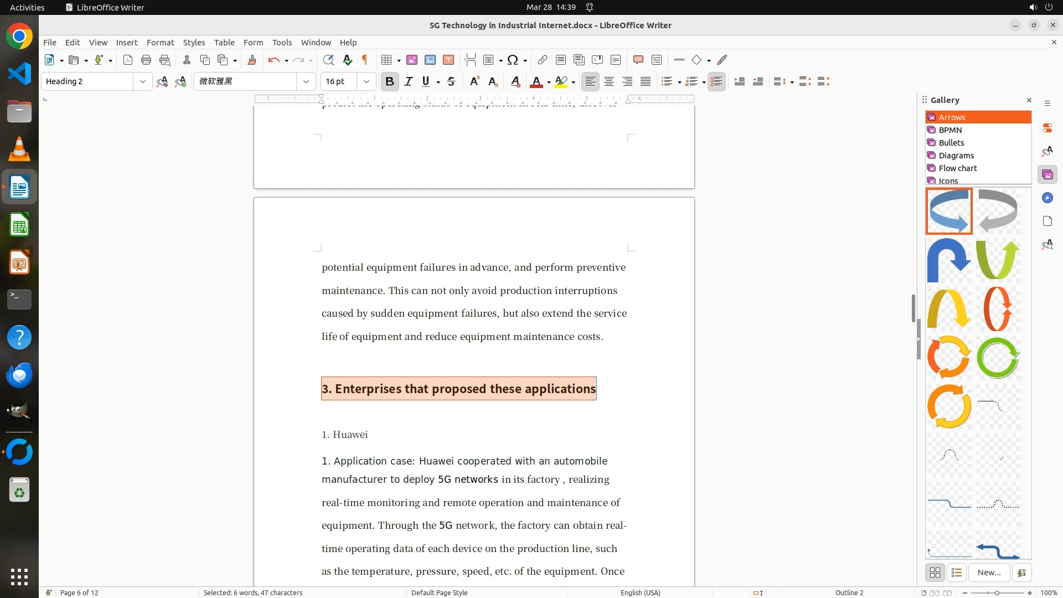Open the Format menu
The height and width of the screenshot is (598, 1063).
(x=160, y=42)
